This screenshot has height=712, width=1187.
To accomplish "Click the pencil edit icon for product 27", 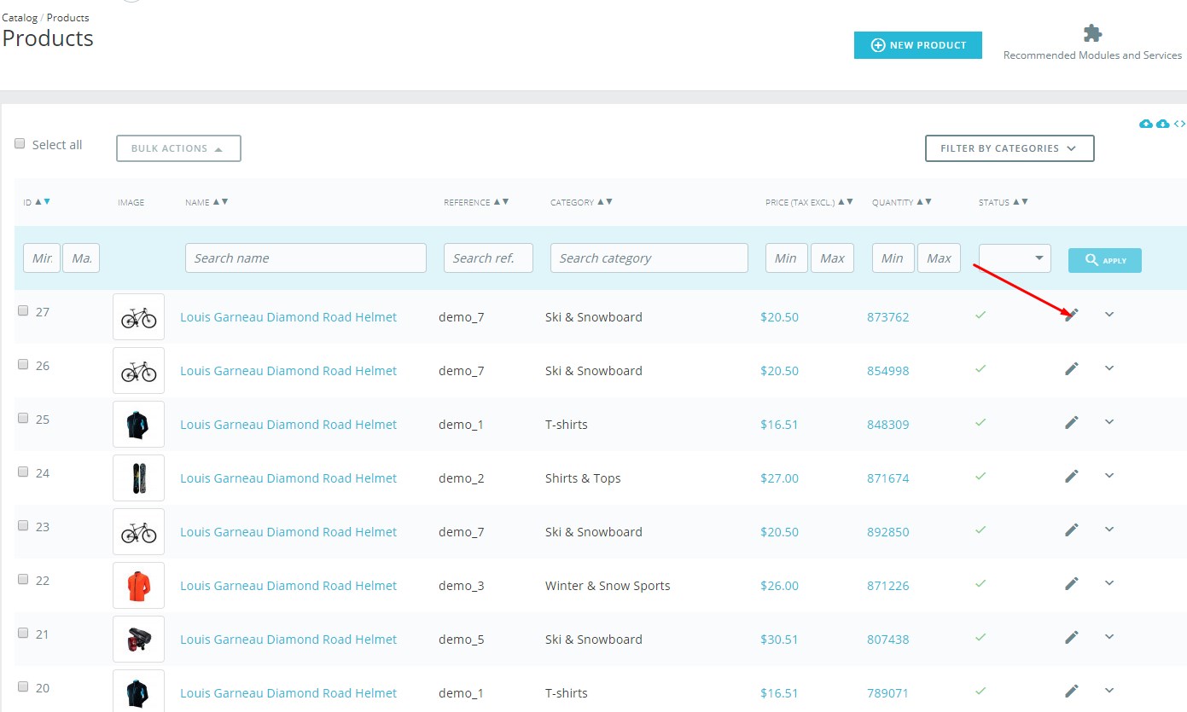I will (1072, 315).
